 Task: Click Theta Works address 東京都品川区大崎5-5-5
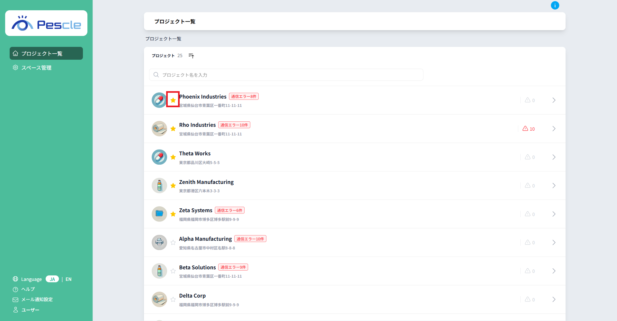click(x=199, y=163)
